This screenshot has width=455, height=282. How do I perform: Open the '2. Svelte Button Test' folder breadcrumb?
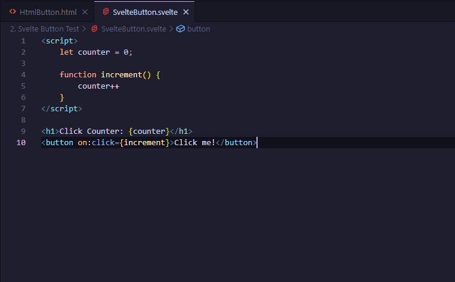pyautogui.click(x=44, y=29)
